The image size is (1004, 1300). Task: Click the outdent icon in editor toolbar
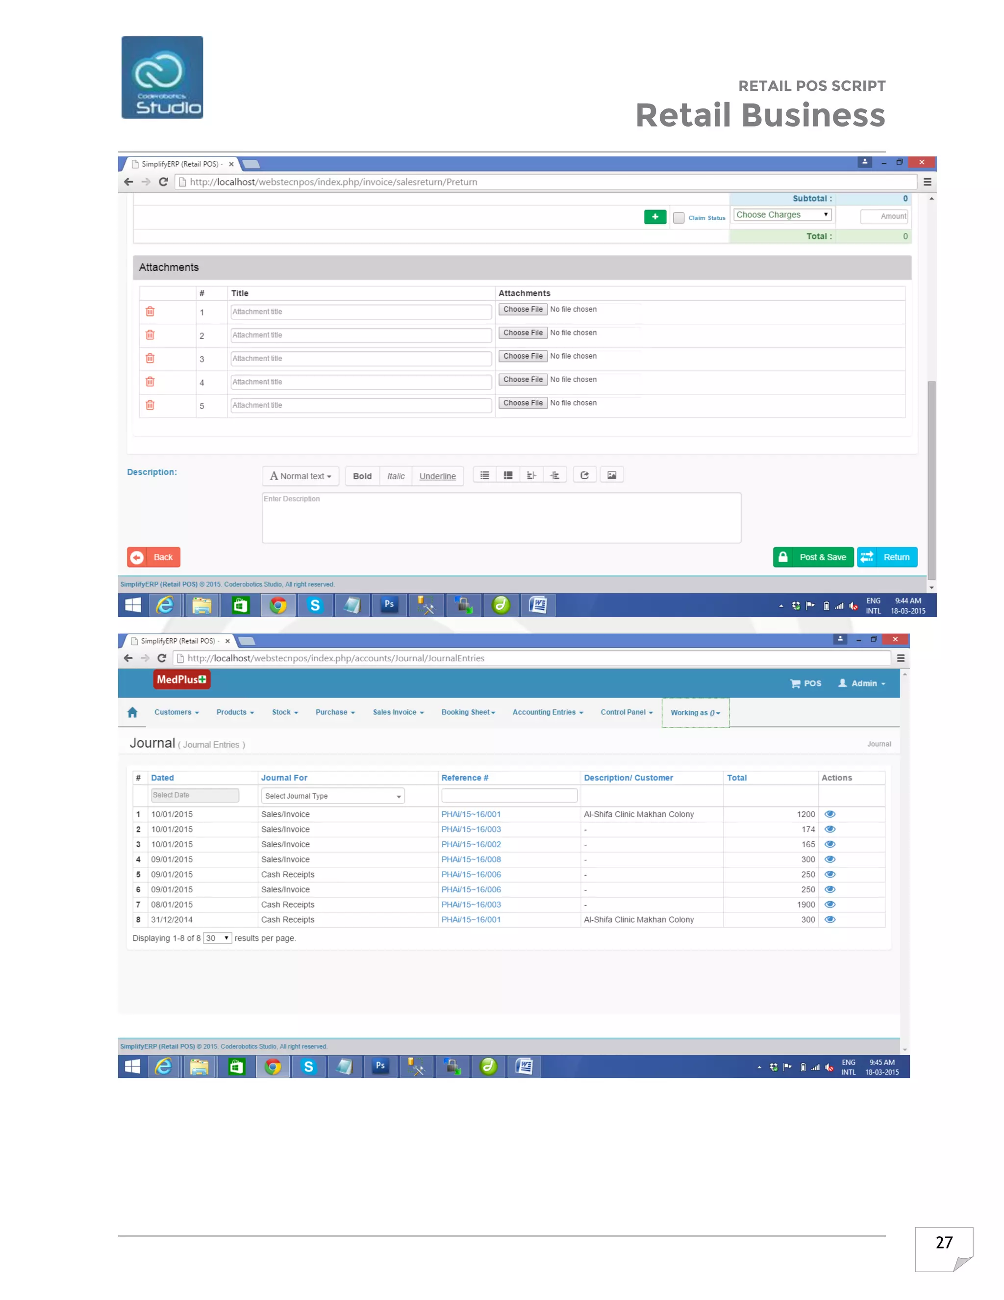(x=531, y=475)
